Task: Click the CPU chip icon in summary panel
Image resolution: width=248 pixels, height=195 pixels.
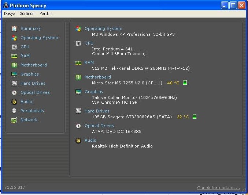Action: click(x=78, y=43)
